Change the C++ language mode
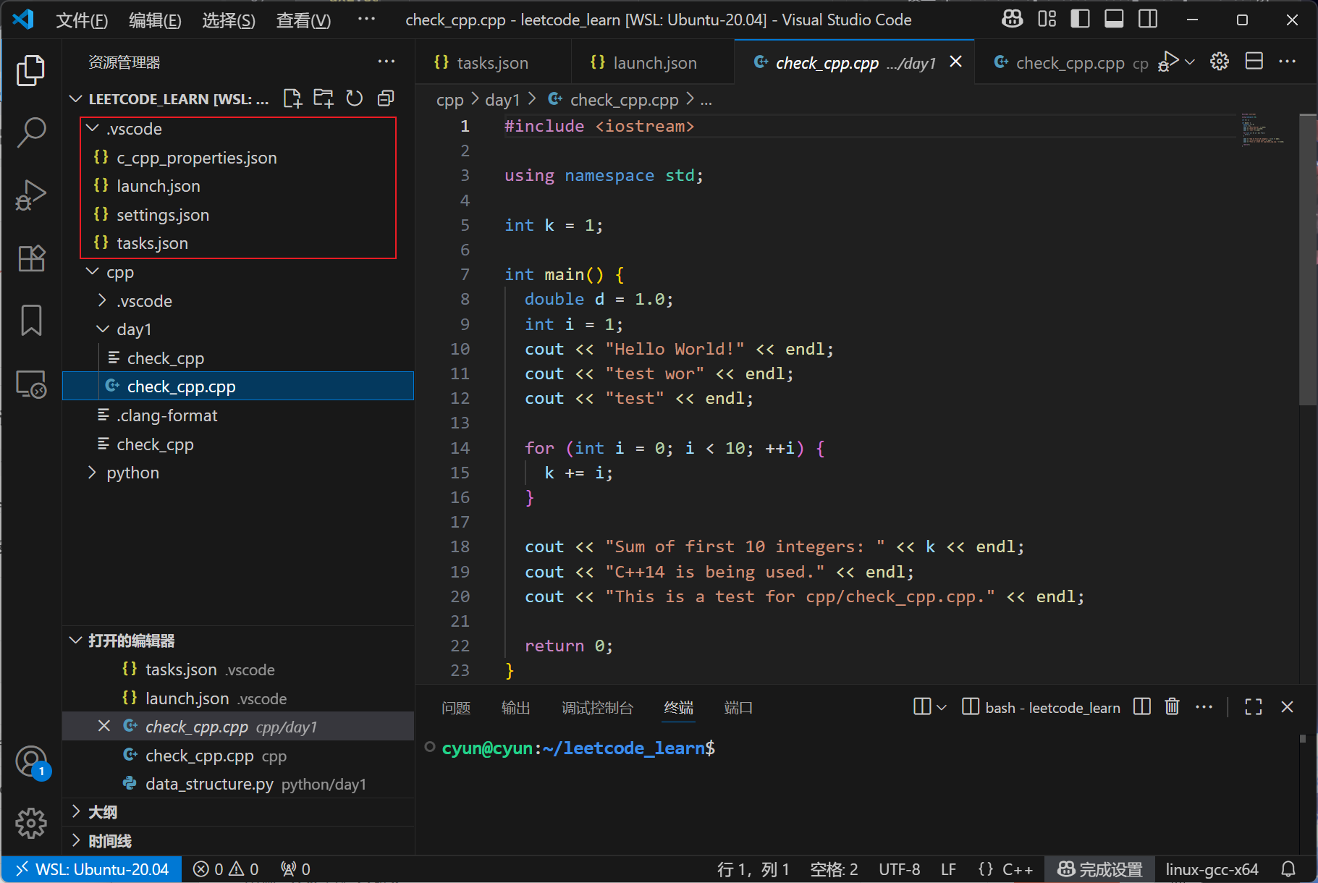 pyautogui.click(x=1017, y=869)
